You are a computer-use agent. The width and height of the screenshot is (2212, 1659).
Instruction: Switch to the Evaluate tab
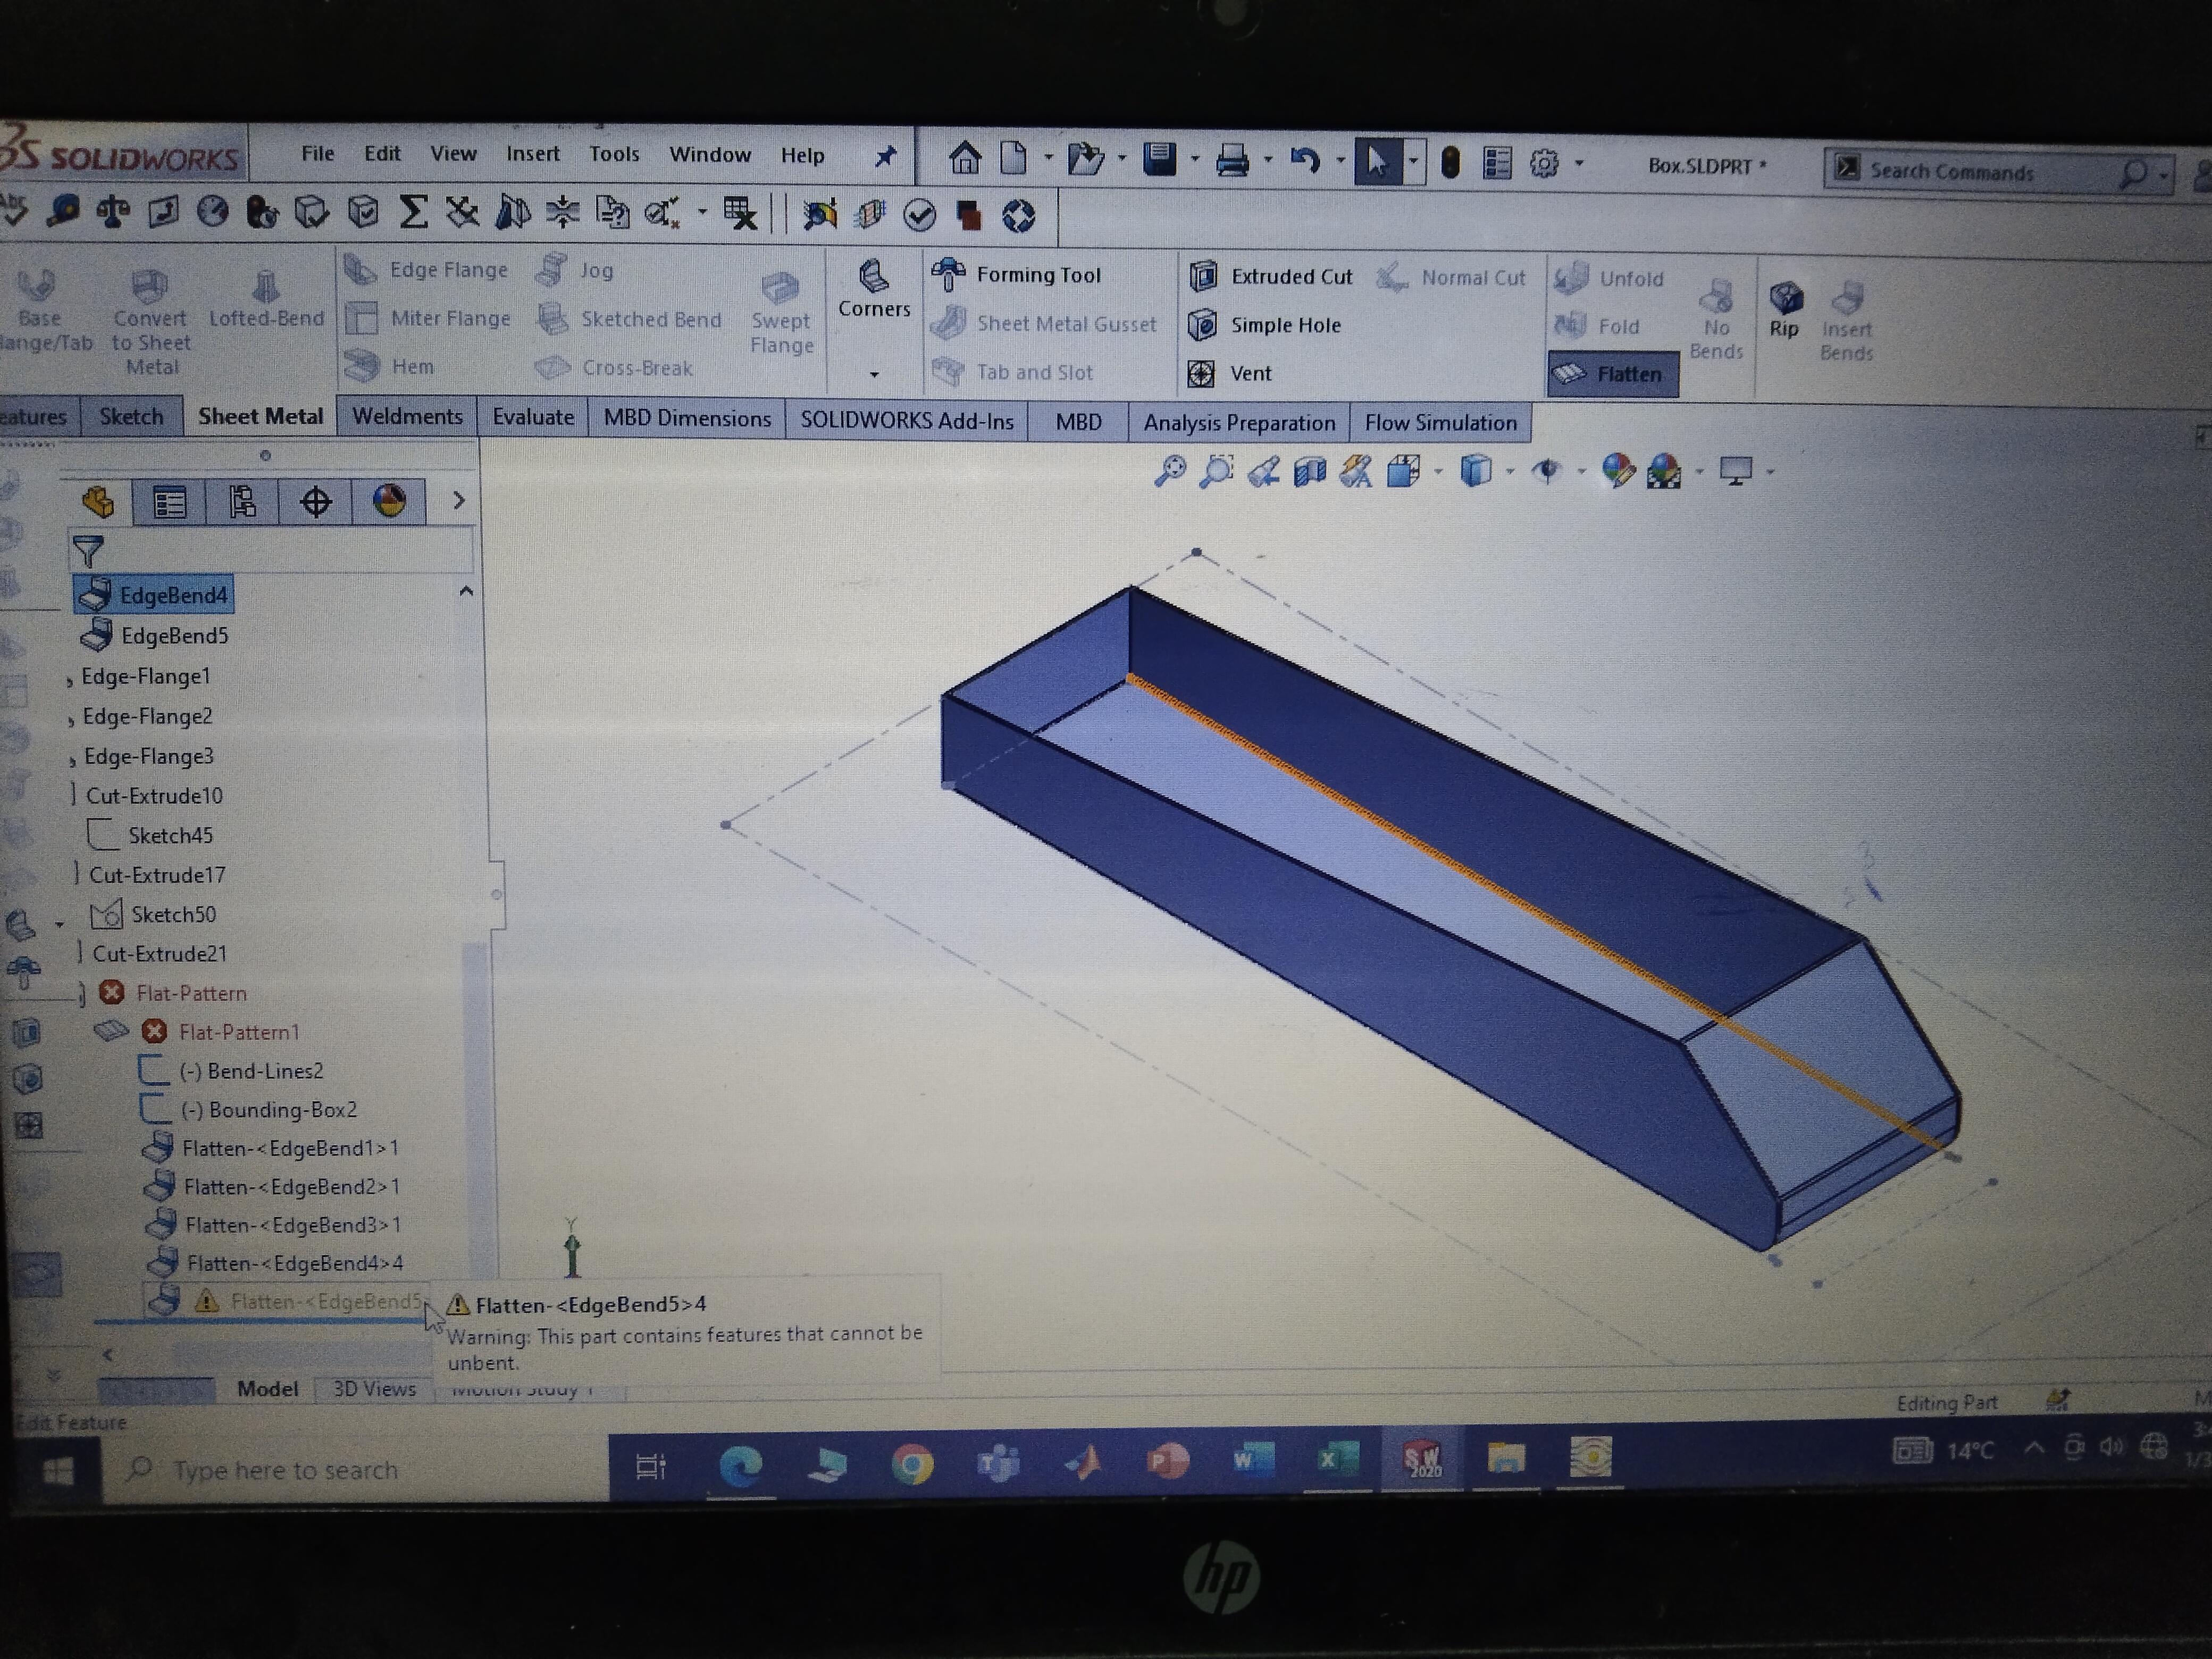tap(533, 417)
